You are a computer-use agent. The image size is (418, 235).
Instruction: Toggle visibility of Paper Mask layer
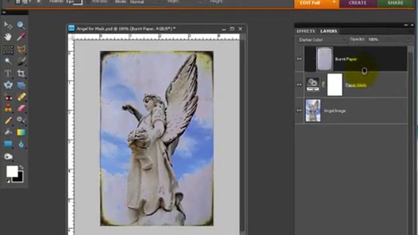pyautogui.click(x=299, y=85)
